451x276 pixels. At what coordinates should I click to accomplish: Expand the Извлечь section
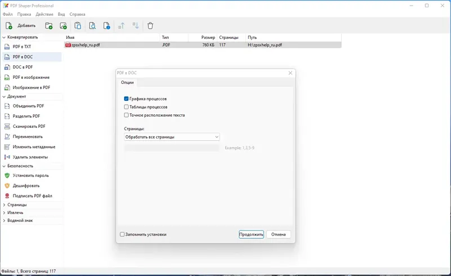(x=4, y=213)
